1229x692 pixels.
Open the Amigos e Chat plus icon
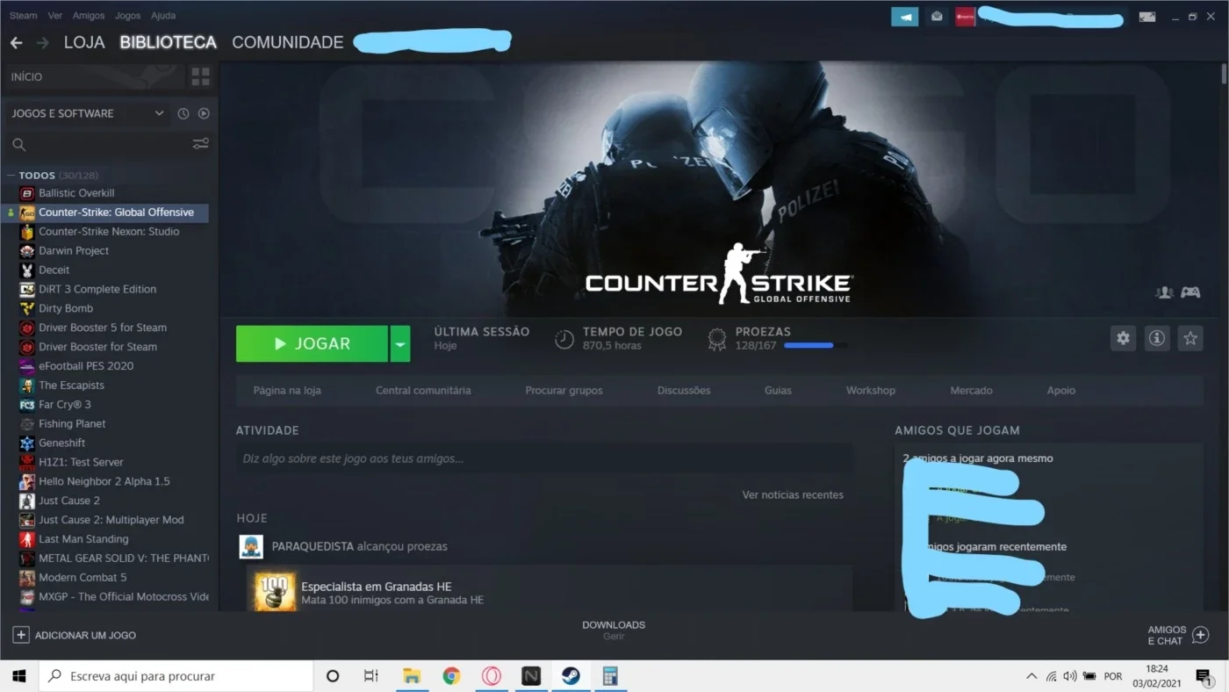(x=1200, y=635)
